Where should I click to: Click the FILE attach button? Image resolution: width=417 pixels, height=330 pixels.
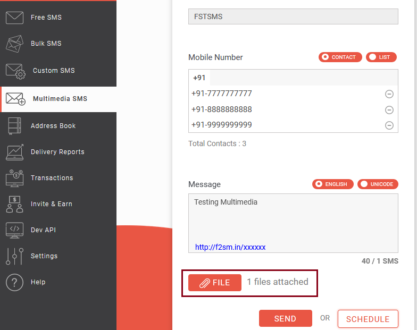click(215, 283)
